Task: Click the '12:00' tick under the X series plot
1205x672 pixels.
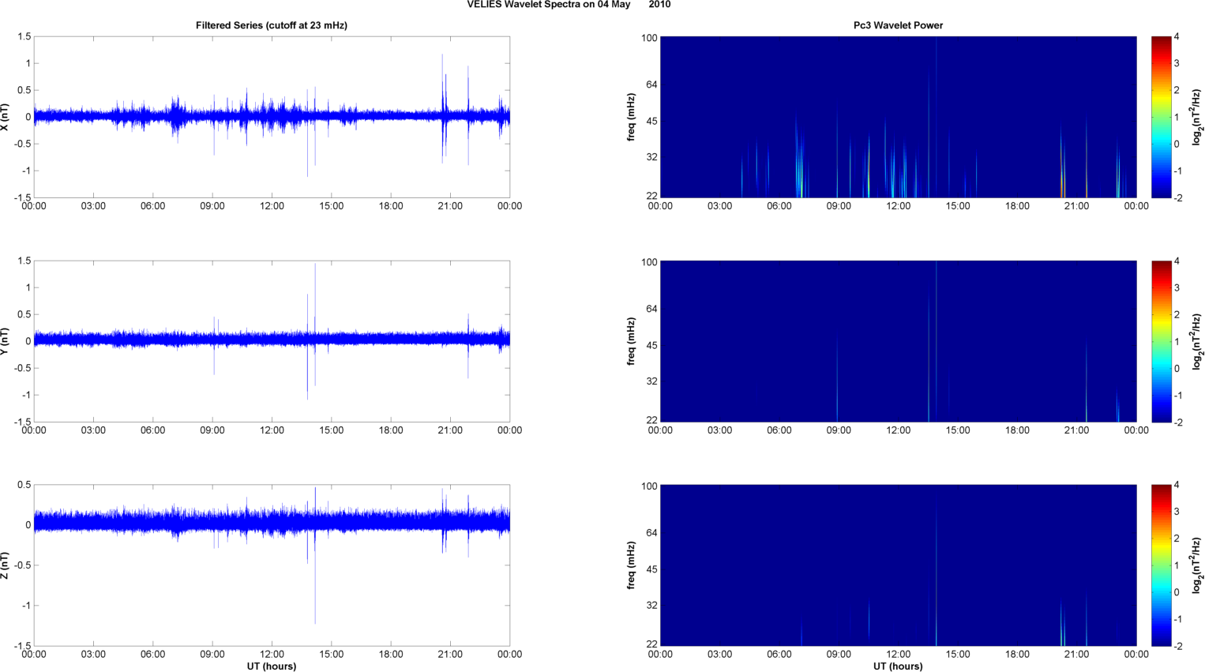Action: click(x=272, y=206)
